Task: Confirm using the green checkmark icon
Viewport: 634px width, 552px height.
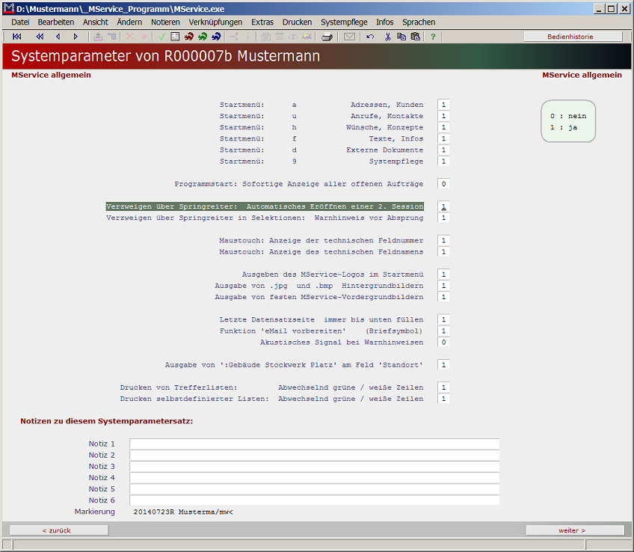Action: [161, 36]
